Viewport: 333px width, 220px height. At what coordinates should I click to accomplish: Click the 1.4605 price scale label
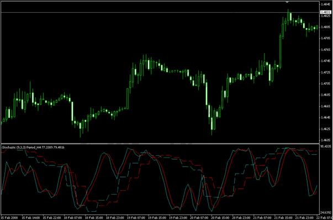326,140
